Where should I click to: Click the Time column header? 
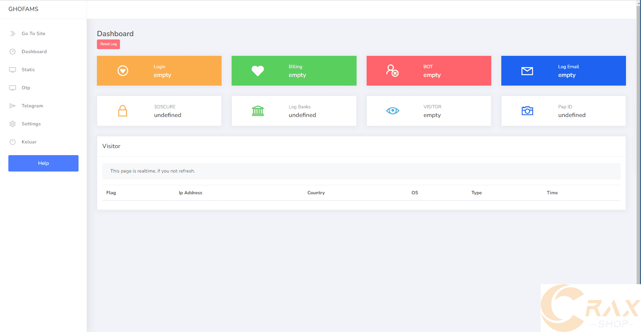pyautogui.click(x=552, y=193)
